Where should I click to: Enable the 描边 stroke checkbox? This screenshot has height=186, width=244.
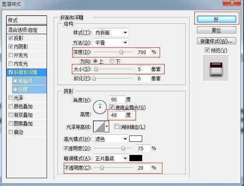click(10, 132)
